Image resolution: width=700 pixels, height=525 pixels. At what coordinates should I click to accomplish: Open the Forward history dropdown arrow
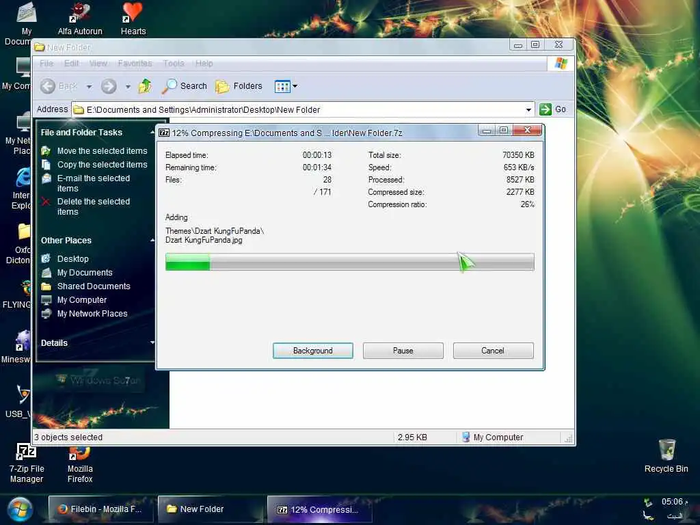pos(128,87)
